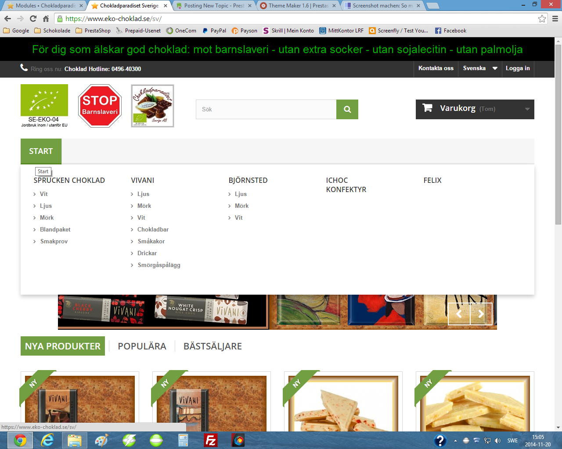Open the OneCom bookmark

coord(181,31)
